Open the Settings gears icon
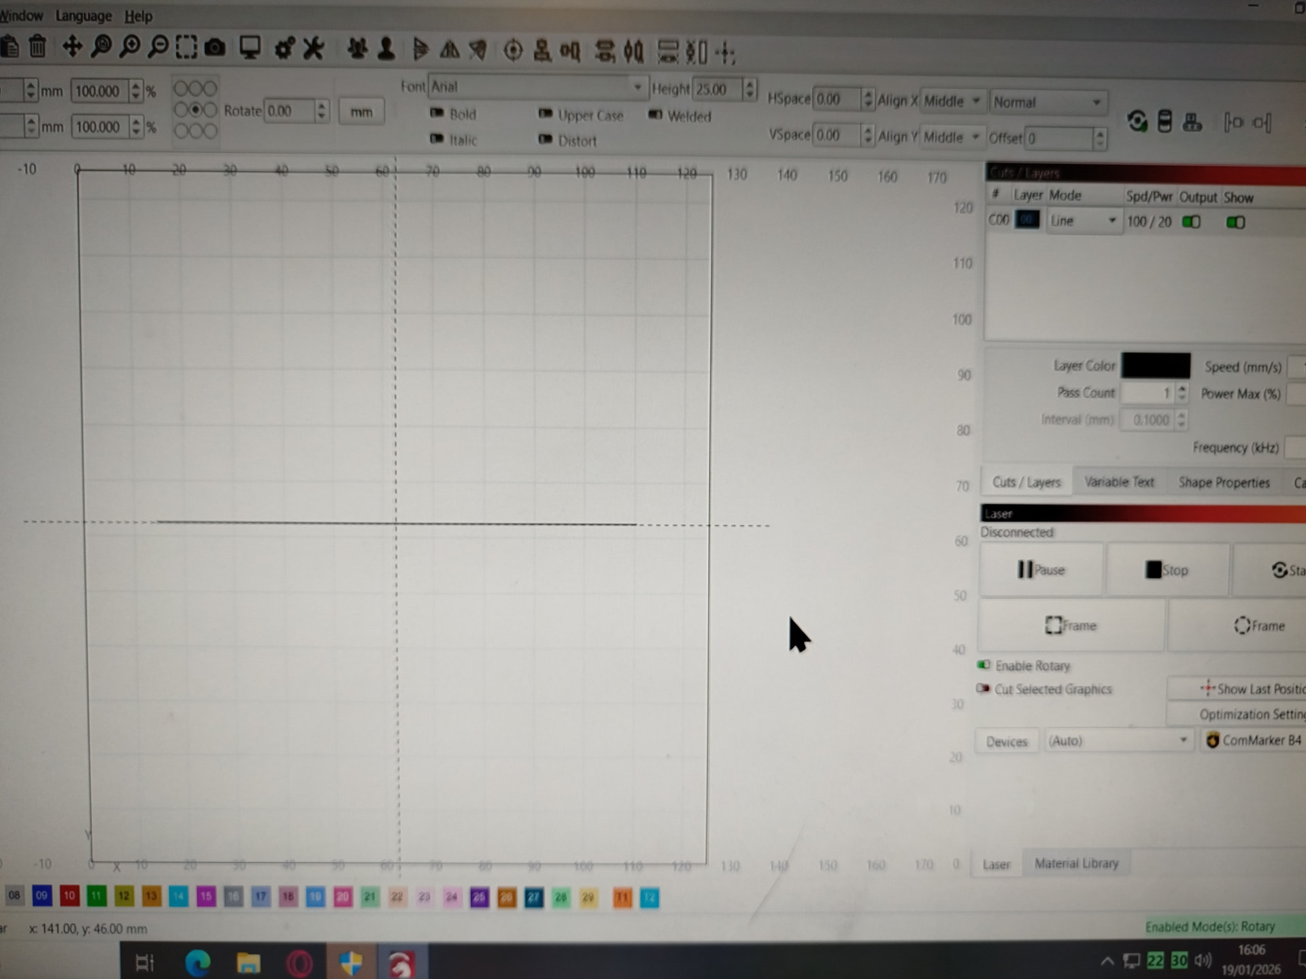 284,48
